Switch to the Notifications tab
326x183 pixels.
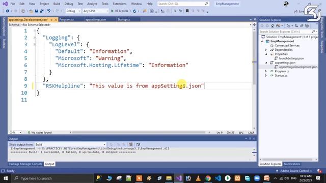(292, 164)
